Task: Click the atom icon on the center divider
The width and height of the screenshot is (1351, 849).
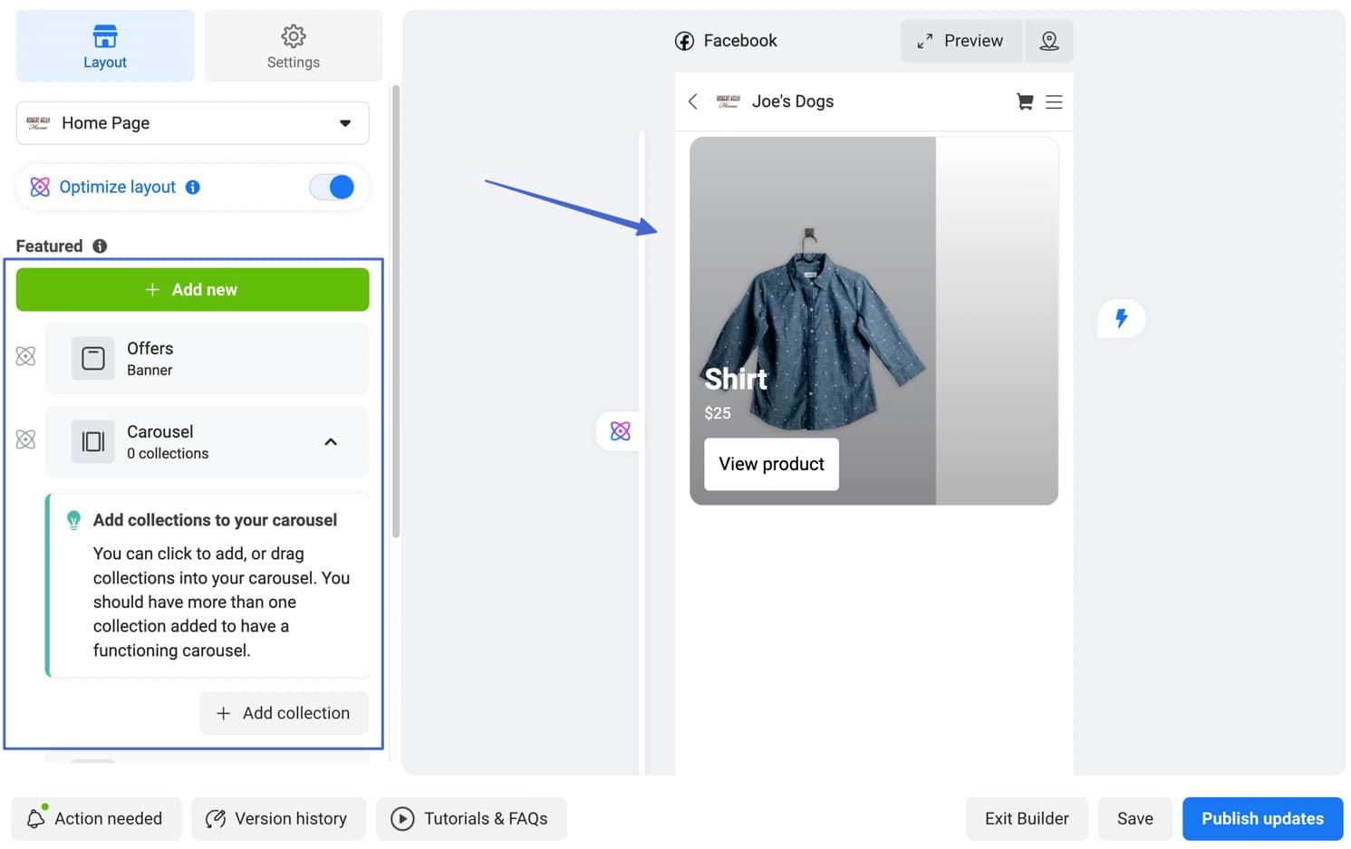Action: tap(619, 431)
